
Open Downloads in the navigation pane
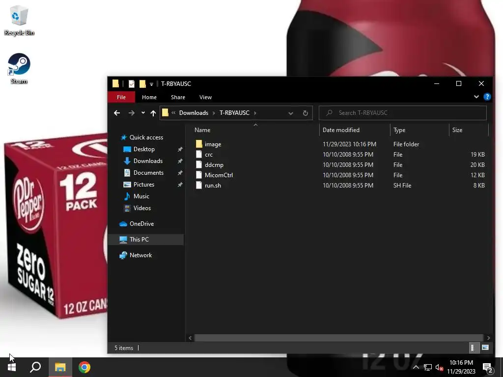pos(148,161)
